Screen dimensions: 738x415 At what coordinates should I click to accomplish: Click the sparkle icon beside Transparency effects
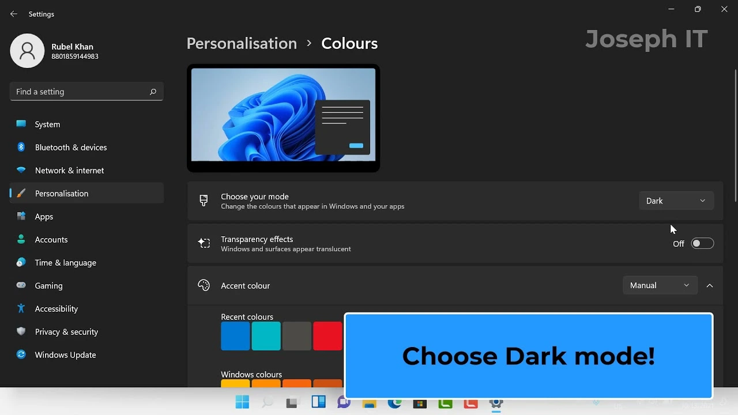pos(204,243)
